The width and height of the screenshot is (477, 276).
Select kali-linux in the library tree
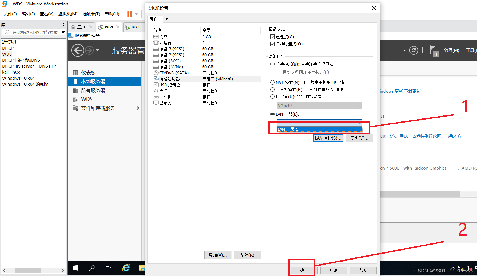[11, 72]
